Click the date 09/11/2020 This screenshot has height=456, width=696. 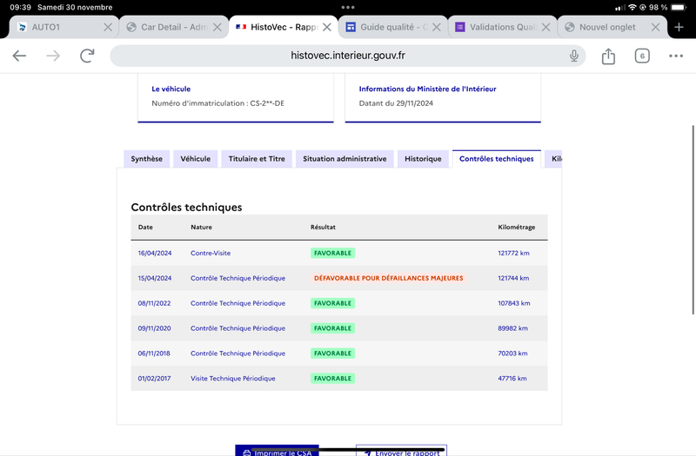[x=154, y=328]
